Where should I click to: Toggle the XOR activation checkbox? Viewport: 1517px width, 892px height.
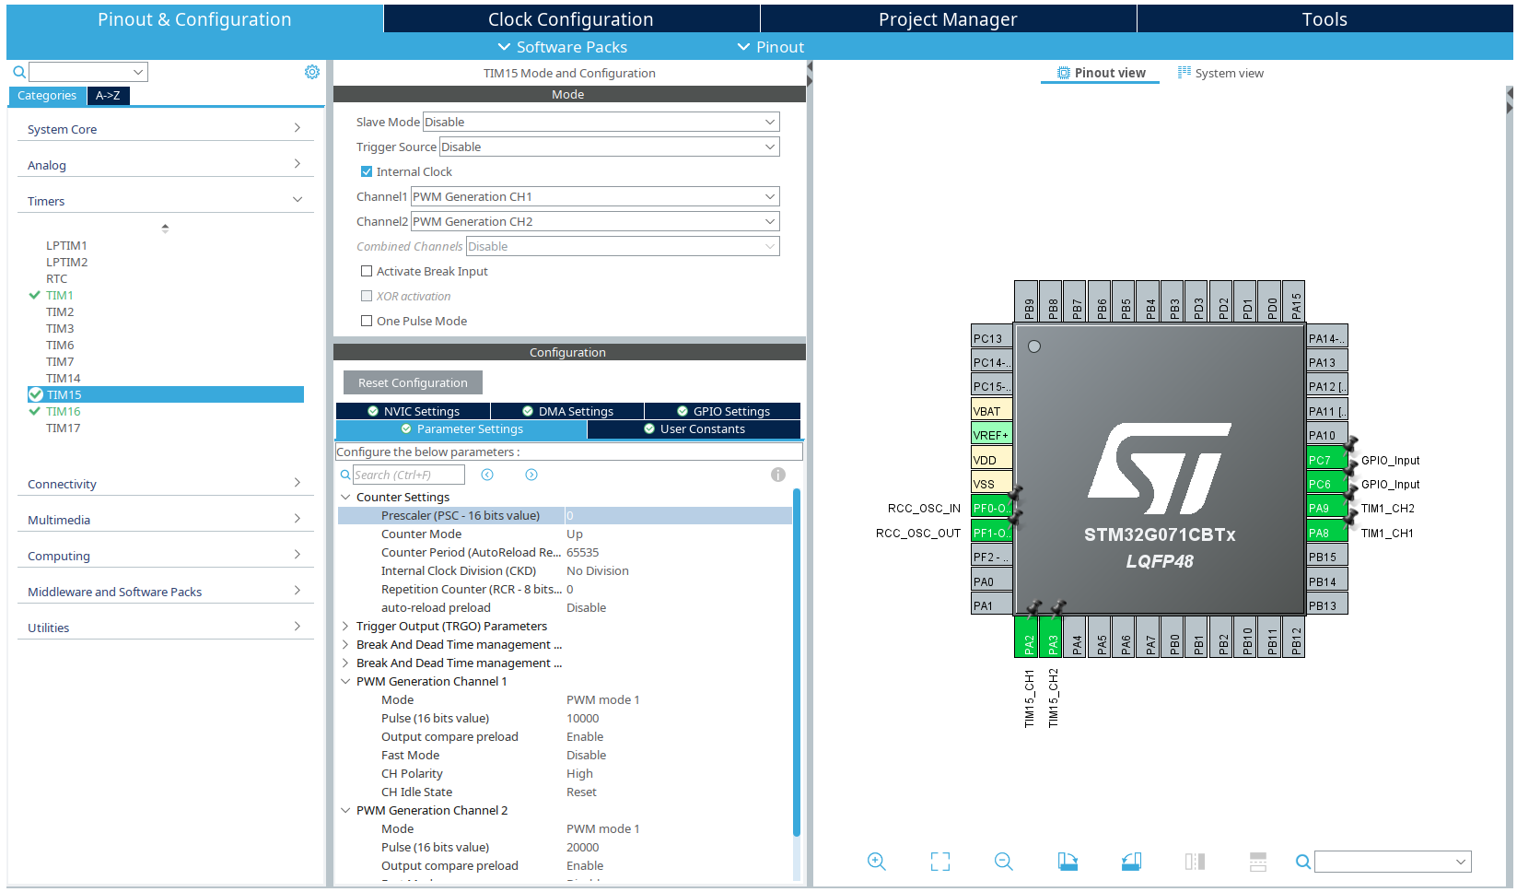tap(367, 296)
